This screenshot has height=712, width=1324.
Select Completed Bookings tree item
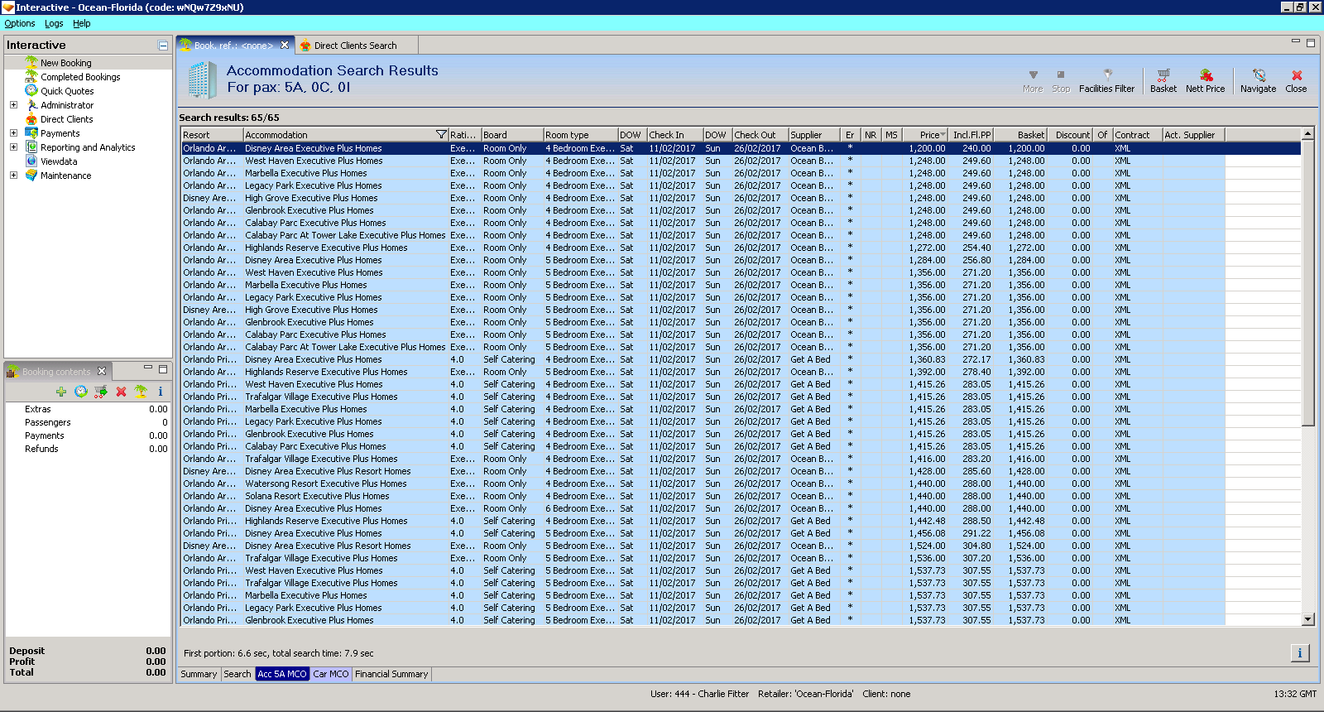tap(80, 77)
